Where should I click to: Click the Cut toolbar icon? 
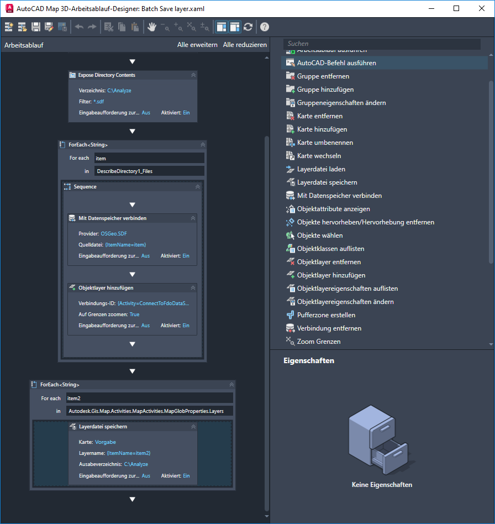coord(108,27)
